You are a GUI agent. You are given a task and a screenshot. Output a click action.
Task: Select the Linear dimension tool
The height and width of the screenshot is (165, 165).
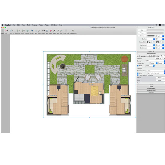tap(43, 31)
